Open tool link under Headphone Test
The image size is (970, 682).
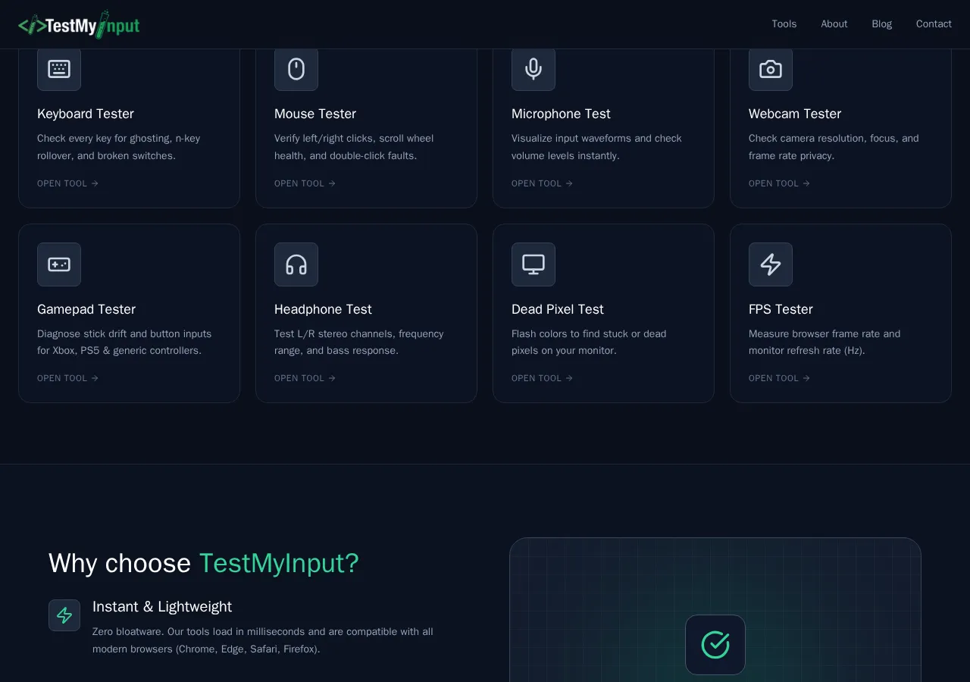click(x=305, y=378)
